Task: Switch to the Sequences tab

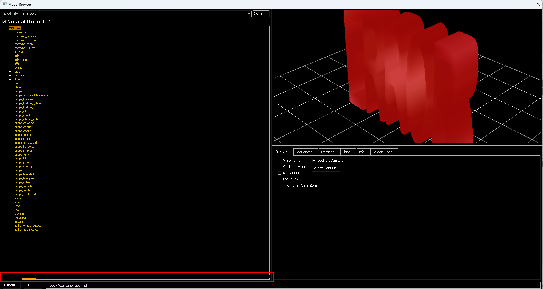Action: click(306, 152)
